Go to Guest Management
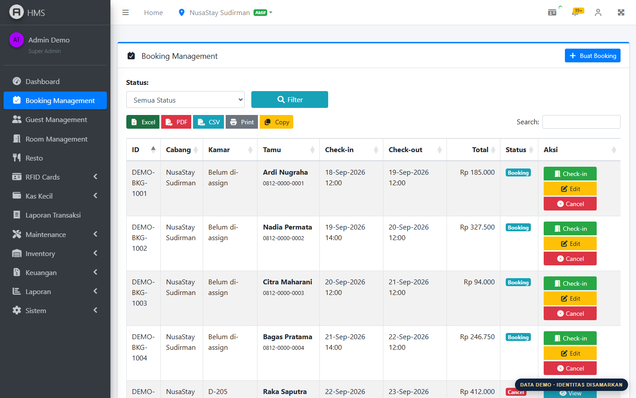 (x=55, y=119)
